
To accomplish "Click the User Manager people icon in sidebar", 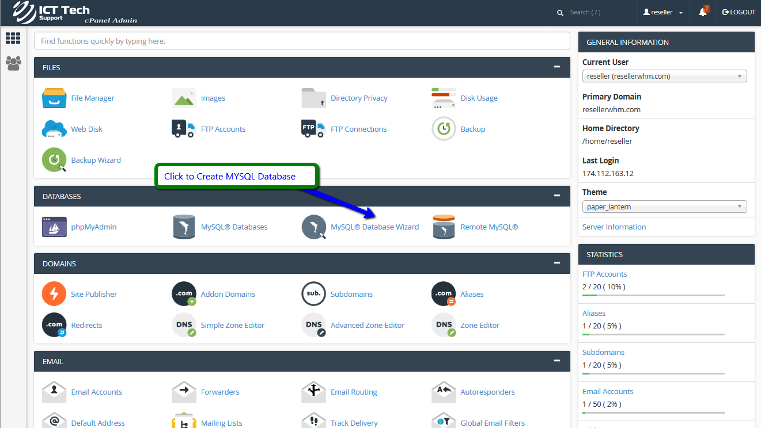I will point(13,63).
